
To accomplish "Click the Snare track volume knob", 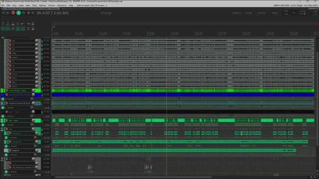I will tap(36, 58).
